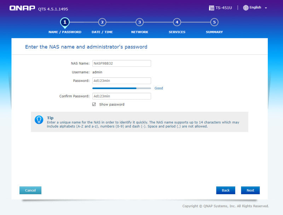
Task: Click the admin username text
Action: 97,72
